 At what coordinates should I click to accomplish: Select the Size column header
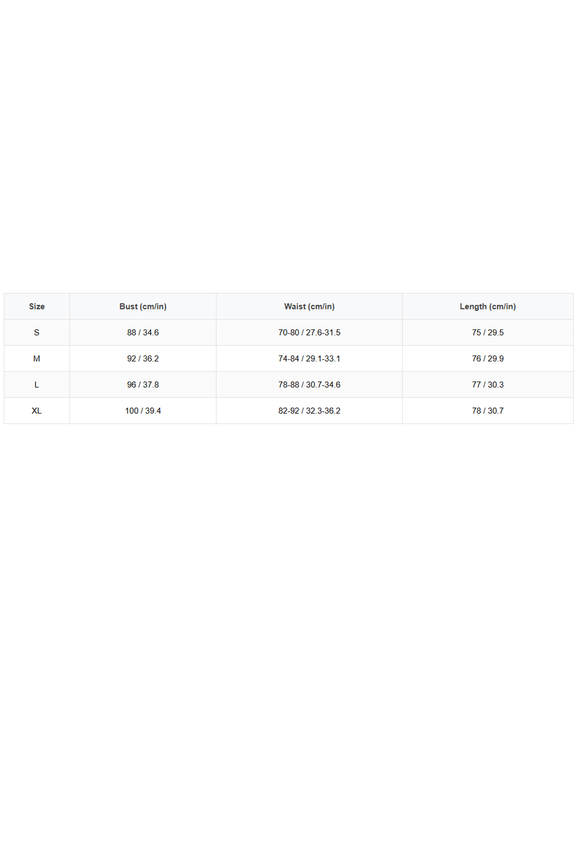(x=37, y=307)
